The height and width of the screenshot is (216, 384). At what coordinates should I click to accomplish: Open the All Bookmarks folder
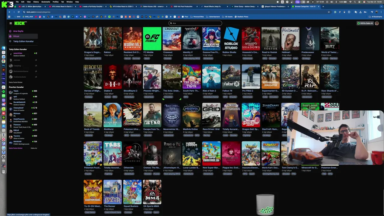click(x=376, y=17)
